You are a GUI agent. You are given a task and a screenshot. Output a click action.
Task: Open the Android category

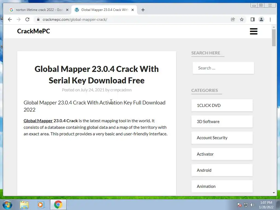(x=222, y=170)
